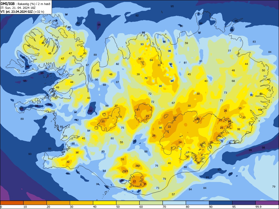Screen dimensions: 279x209
Task: Click the humidity value 67 on the map
Action: pyautogui.click(x=173, y=103)
